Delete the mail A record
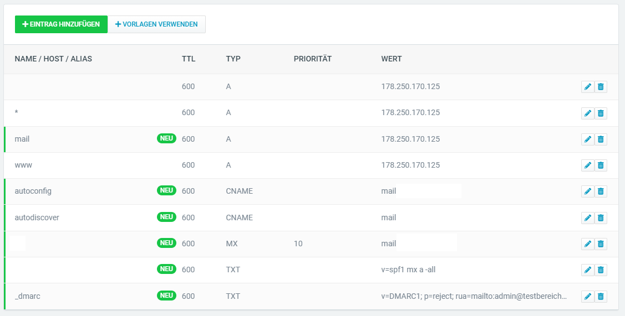Screen dimensions: 625x316 coord(601,139)
